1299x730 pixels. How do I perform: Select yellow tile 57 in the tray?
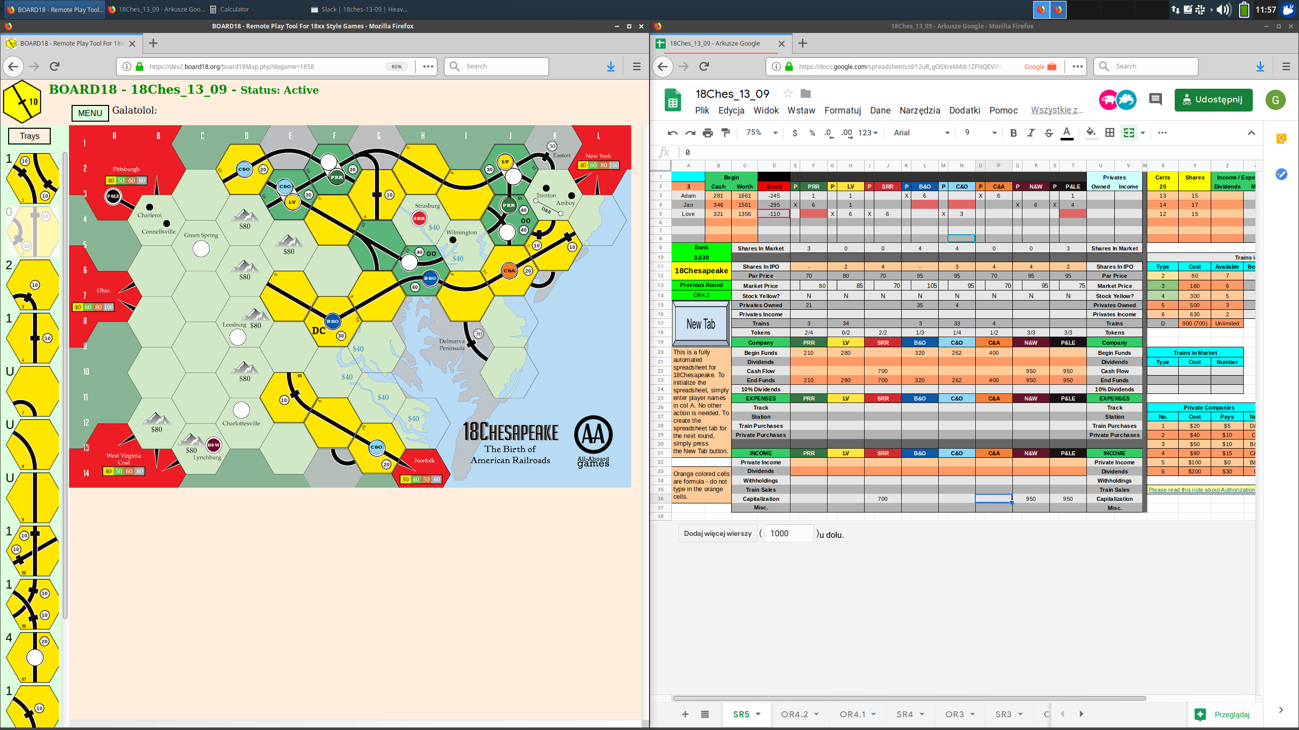[x=33, y=658]
